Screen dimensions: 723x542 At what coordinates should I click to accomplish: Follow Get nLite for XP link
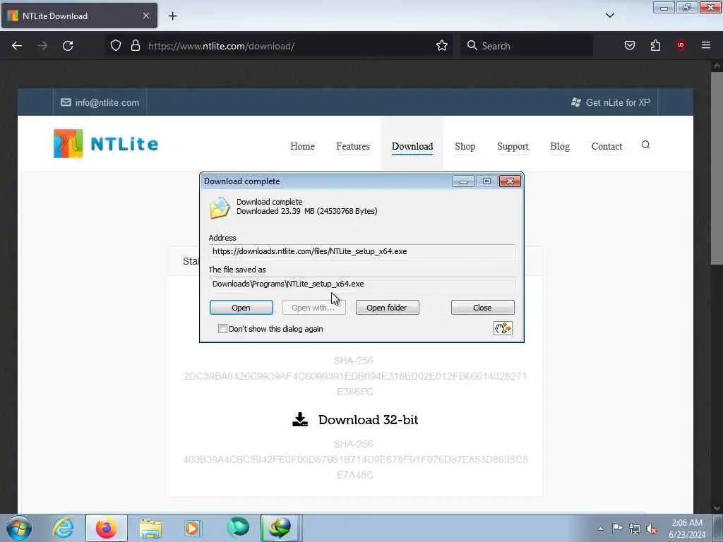point(611,102)
